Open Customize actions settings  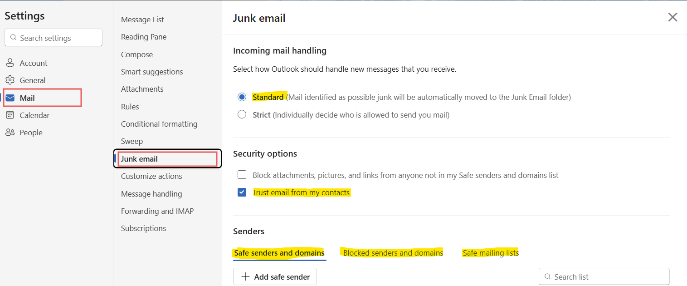[x=151, y=176]
